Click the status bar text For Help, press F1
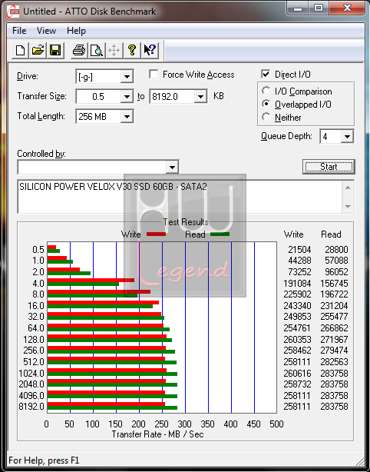370x472 pixels. (x=44, y=460)
